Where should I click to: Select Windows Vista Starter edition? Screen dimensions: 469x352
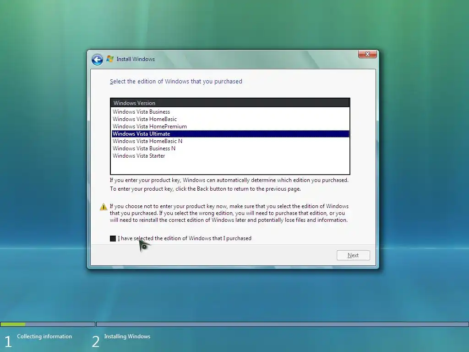pos(230,156)
